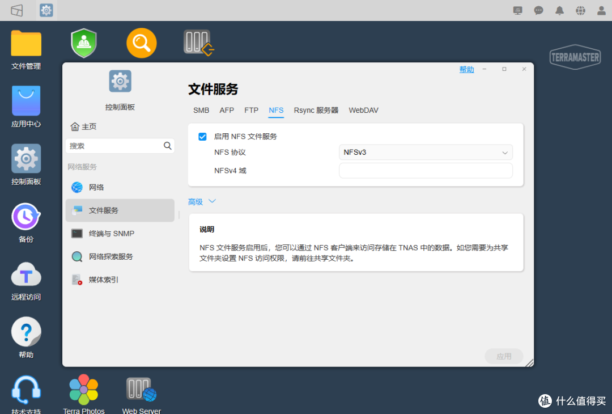Click the control panel taskbar gear icon
612x414 pixels.
(x=46, y=10)
